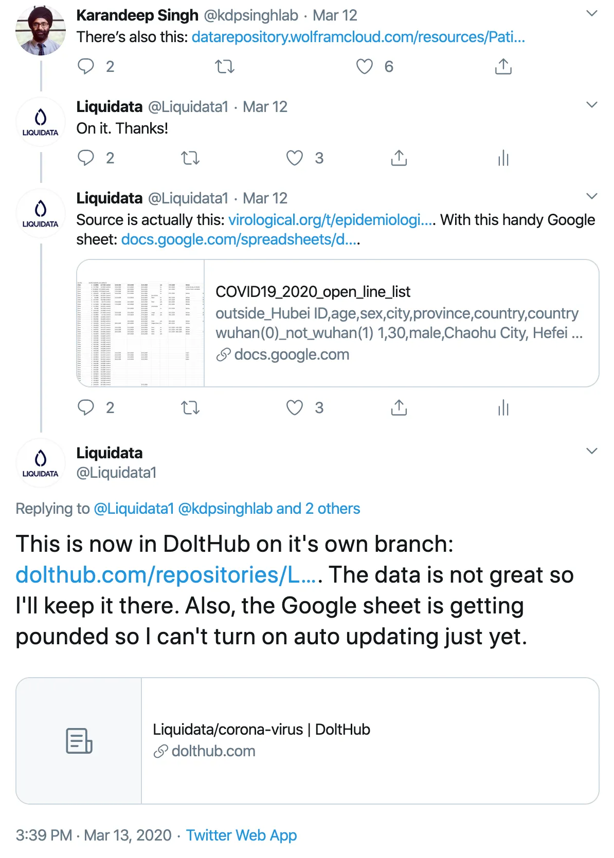Open analytics for the Google sheet tweet
This screenshot has height=858, width=614.
503,408
